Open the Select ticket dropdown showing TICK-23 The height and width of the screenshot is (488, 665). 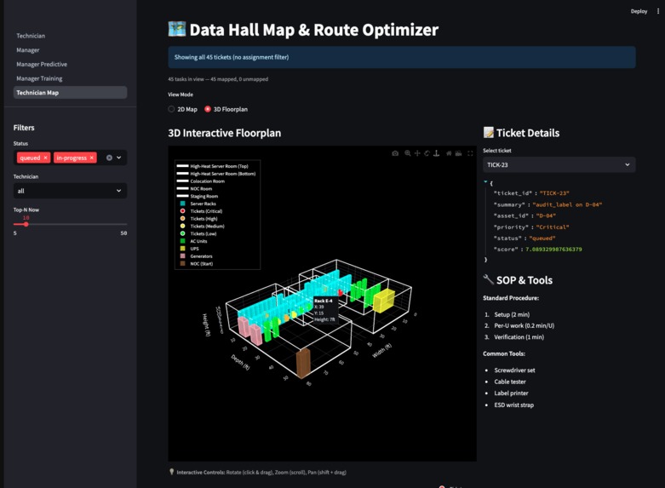click(559, 164)
